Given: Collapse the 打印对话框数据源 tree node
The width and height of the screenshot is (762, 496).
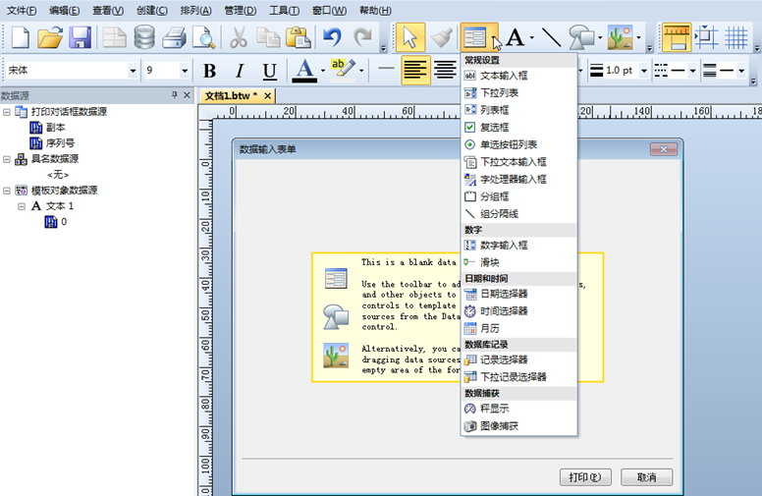Looking at the screenshot, I should pyautogui.click(x=8, y=112).
